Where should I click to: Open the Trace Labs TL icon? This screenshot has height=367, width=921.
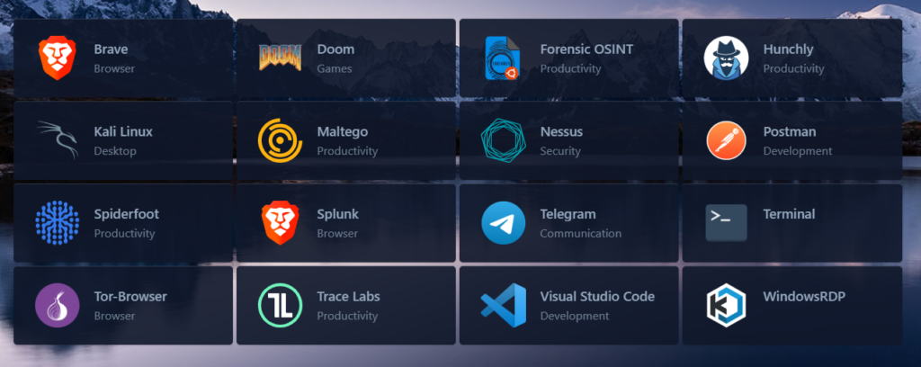tap(281, 305)
